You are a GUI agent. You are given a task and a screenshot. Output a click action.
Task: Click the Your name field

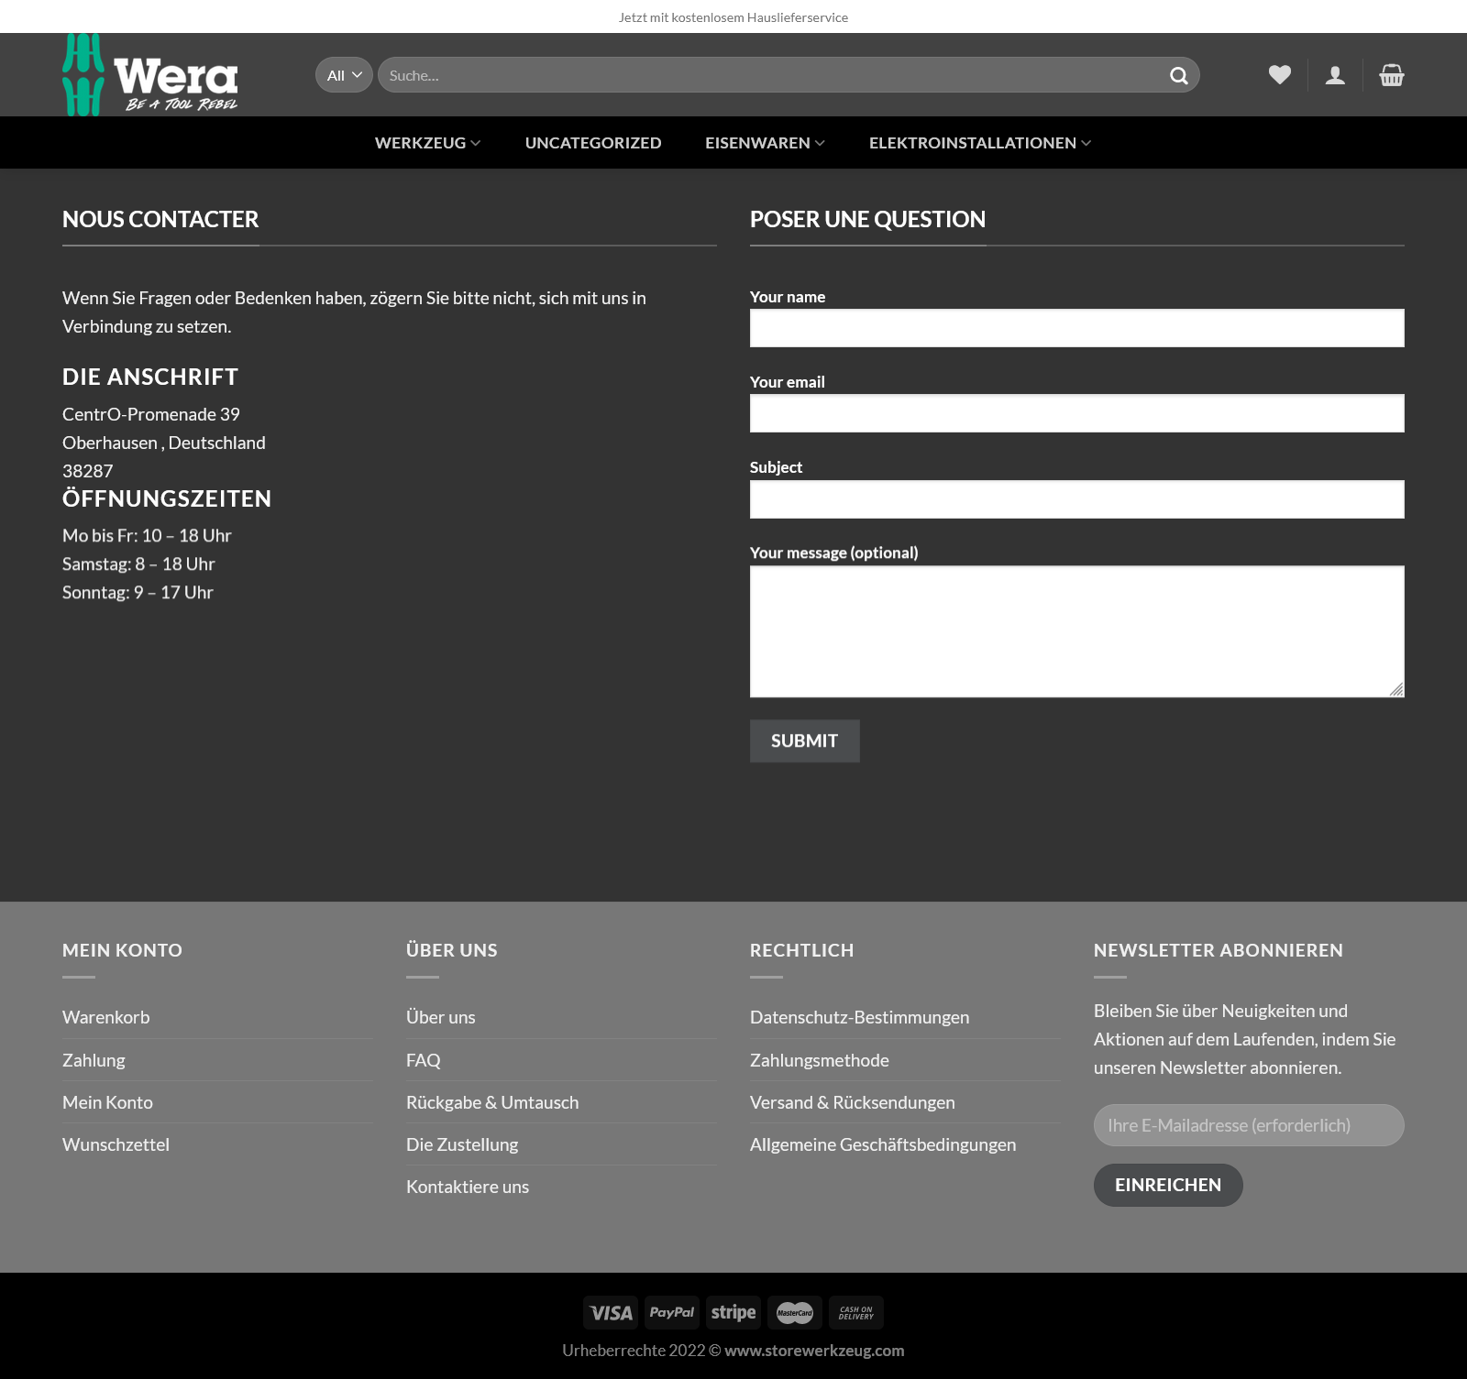1077,328
